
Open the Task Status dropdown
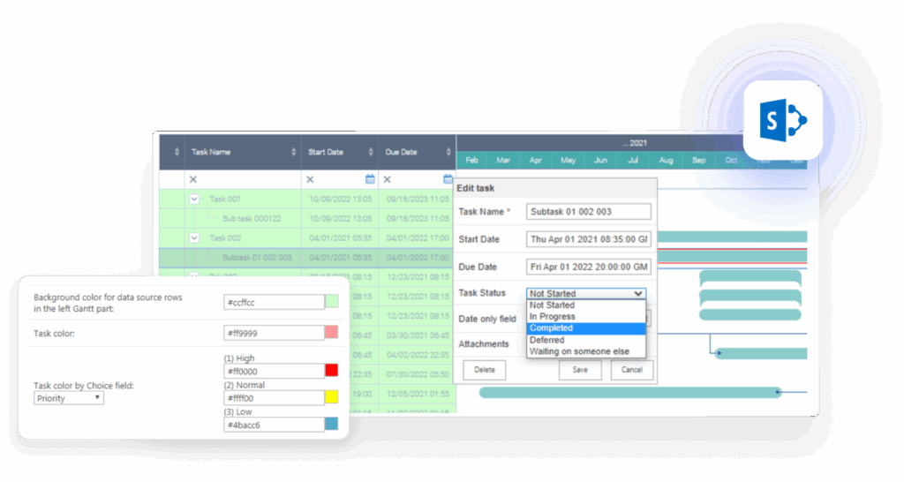[586, 293]
